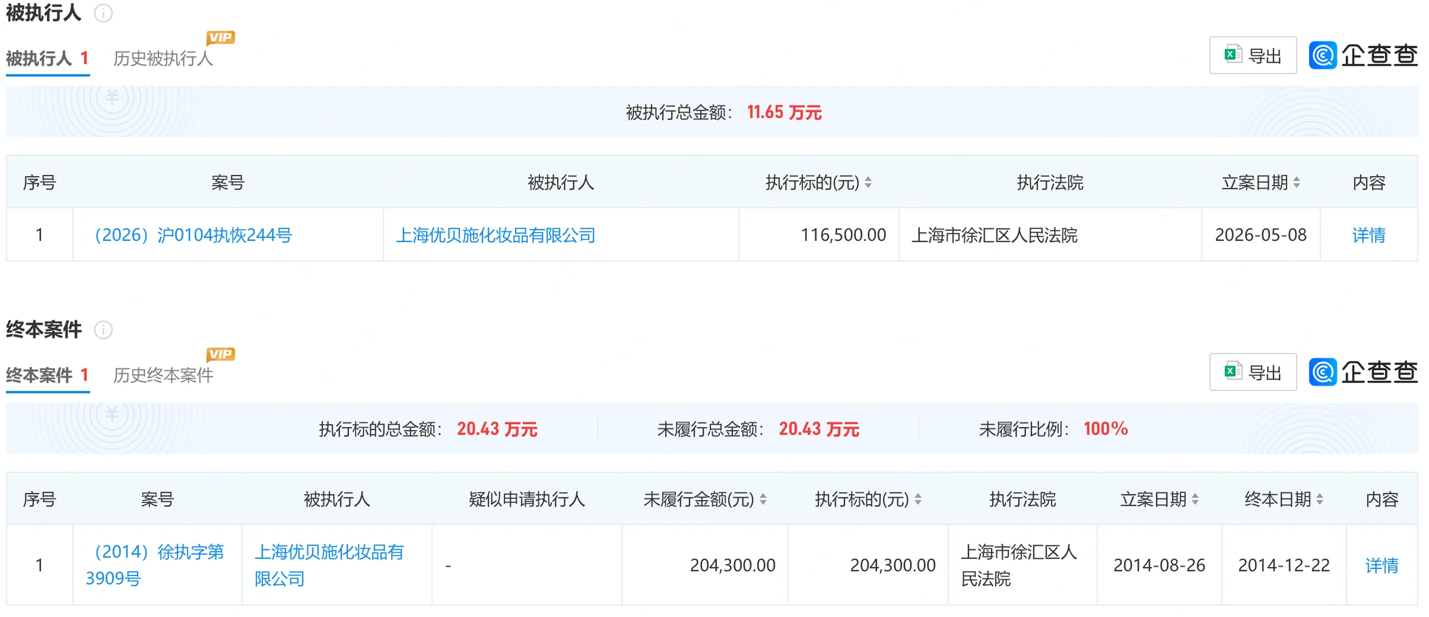The height and width of the screenshot is (617, 1429).
Task: Export 被执行人 table with 导出 button
Action: [x=1253, y=55]
